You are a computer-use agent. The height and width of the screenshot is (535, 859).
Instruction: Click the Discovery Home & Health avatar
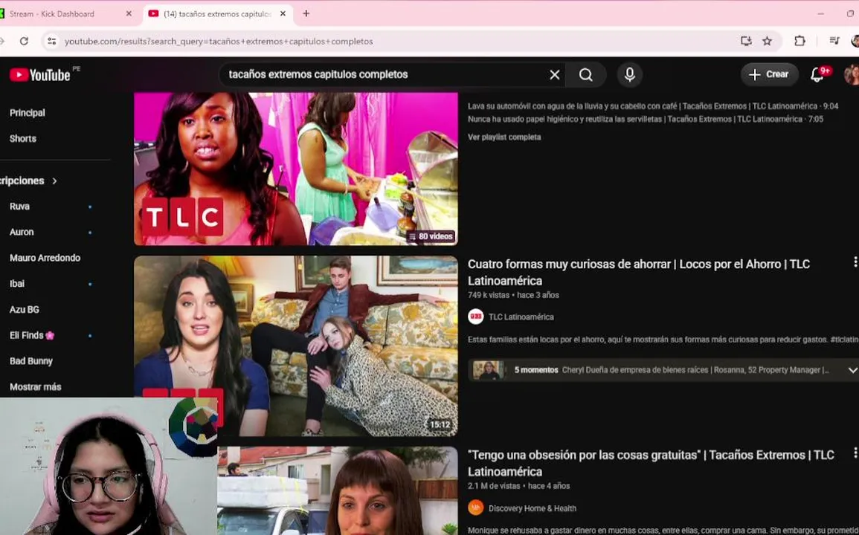[475, 508]
